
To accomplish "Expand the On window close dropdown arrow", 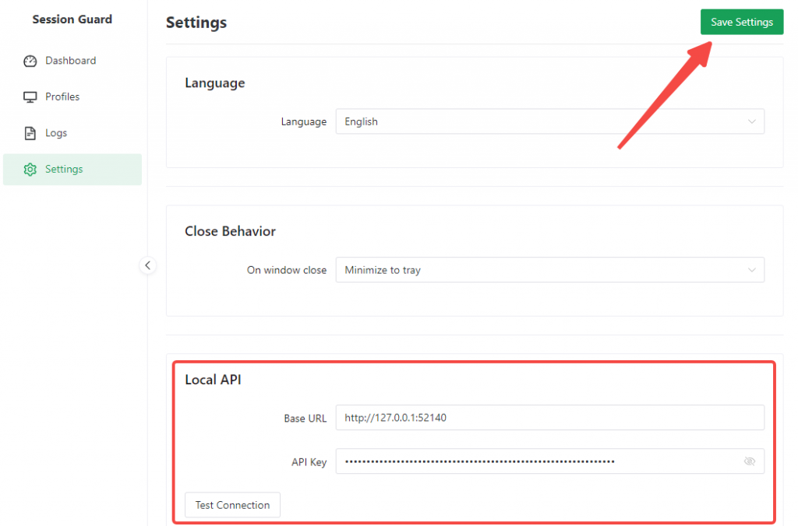I will click(x=751, y=270).
